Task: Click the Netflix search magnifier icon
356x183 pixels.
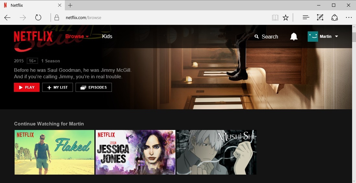Action: pos(256,37)
